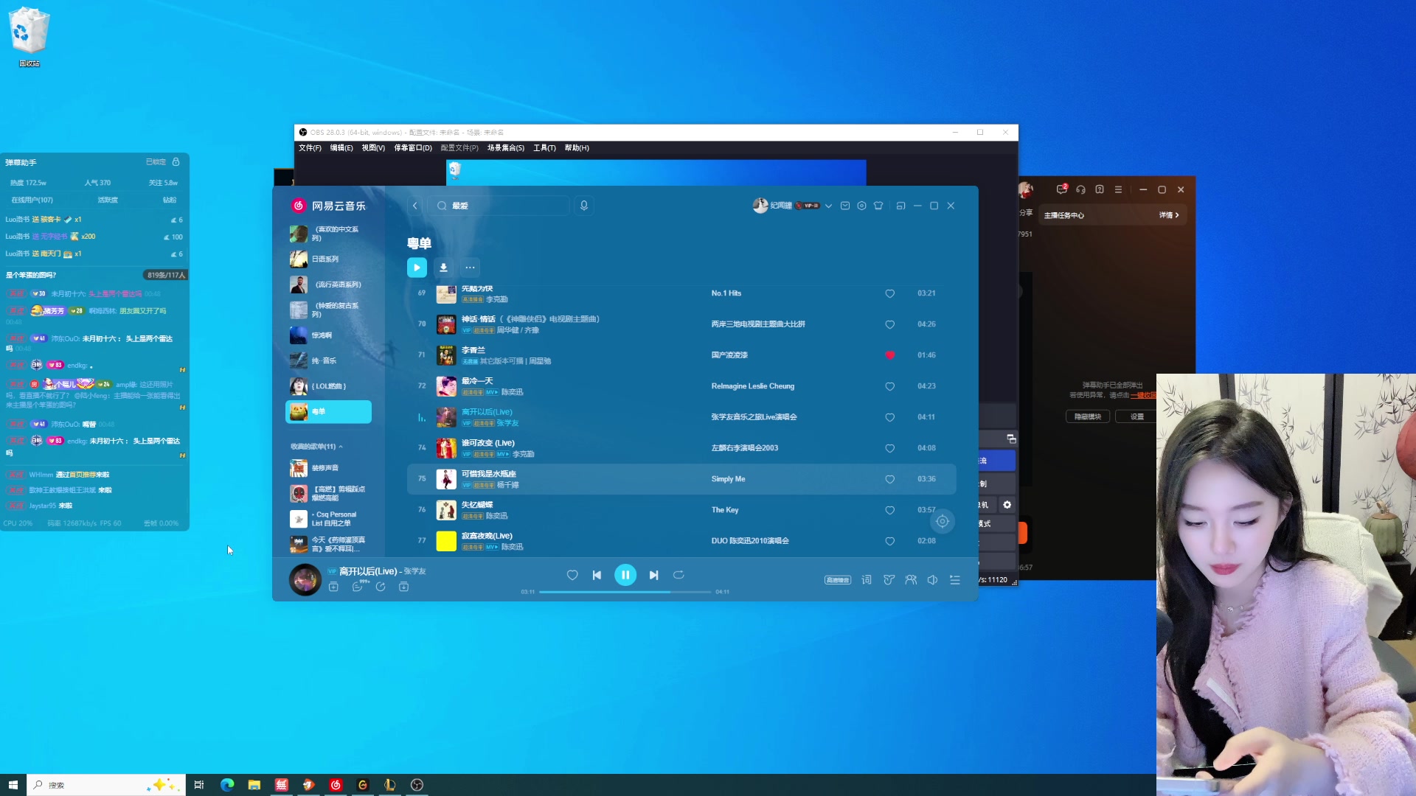Open the messages inbox icon in NetEase Music
Viewport: 1416px width, 796px height.
(x=845, y=206)
